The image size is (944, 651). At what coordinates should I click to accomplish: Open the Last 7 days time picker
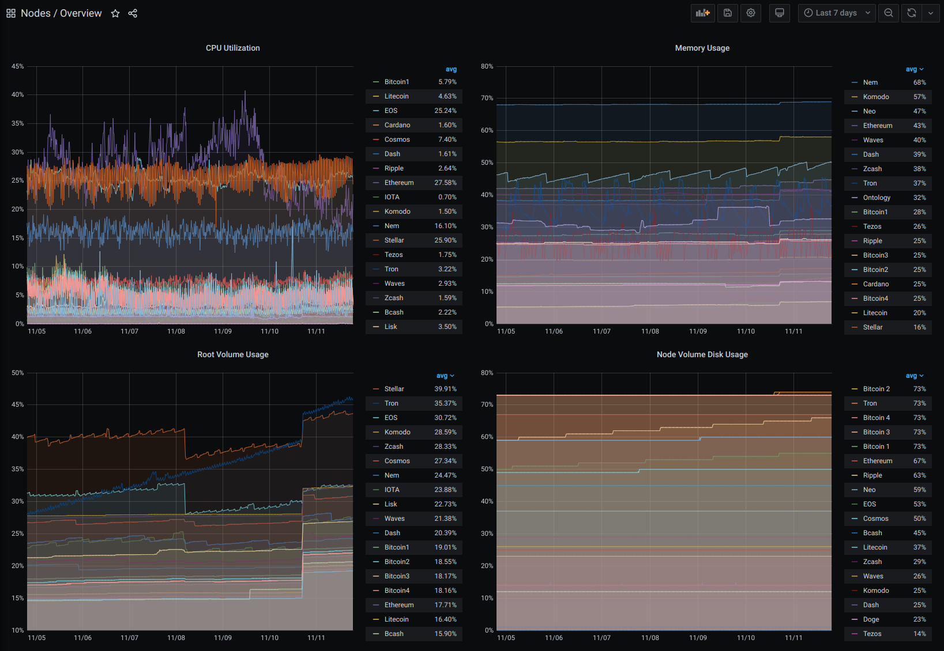[836, 13]
